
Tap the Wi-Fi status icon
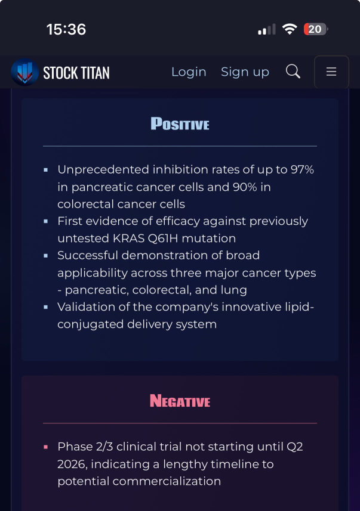(x=289, y=29)
